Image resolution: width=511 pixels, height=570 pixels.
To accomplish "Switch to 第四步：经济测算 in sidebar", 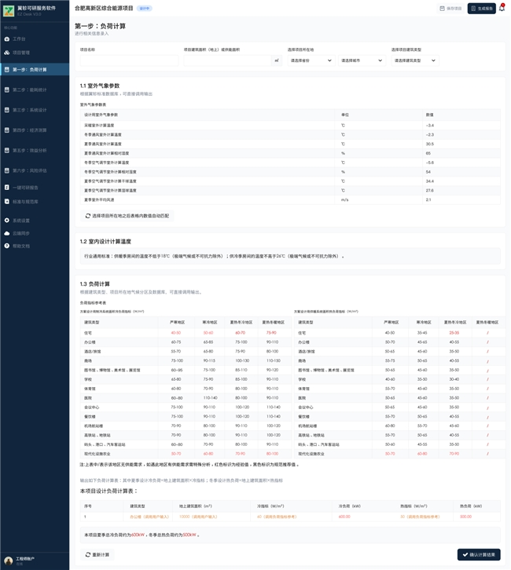I will click(30, 130).
